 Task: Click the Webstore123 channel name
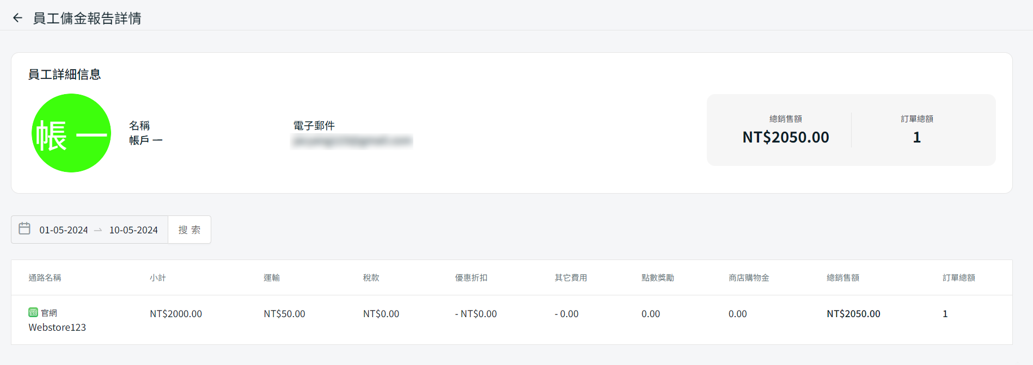click(x=57, y=327)
